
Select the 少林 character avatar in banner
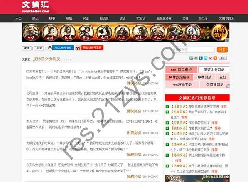[x=157, y=32]
